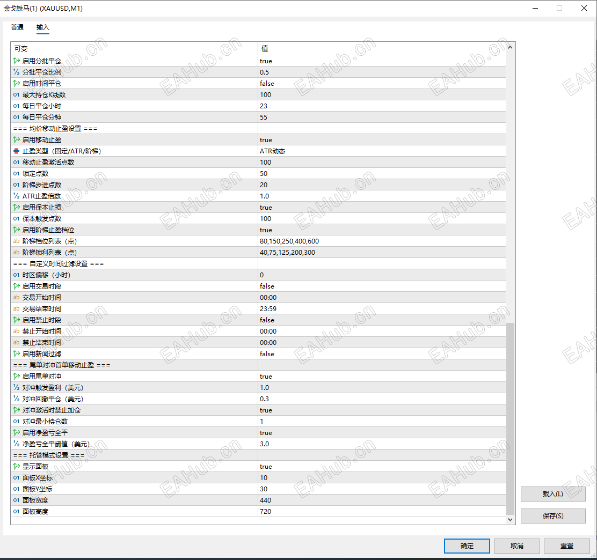Click the enum icon beside 止盈类型

[x=16, y=151]
